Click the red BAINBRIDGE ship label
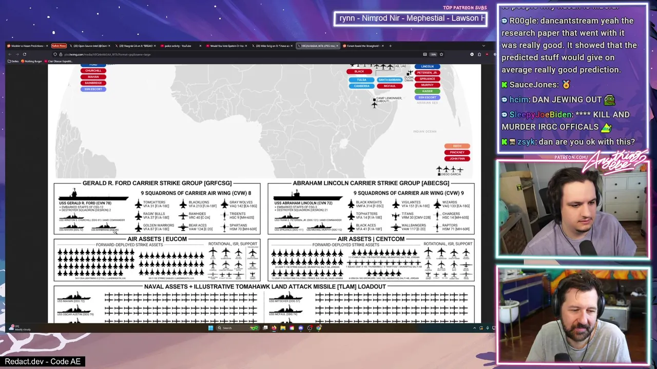 click(93, 83)
